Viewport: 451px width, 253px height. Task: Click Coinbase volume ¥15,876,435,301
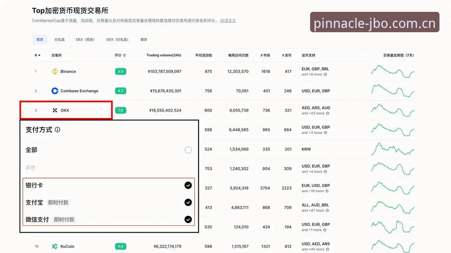tap(166, 91)
